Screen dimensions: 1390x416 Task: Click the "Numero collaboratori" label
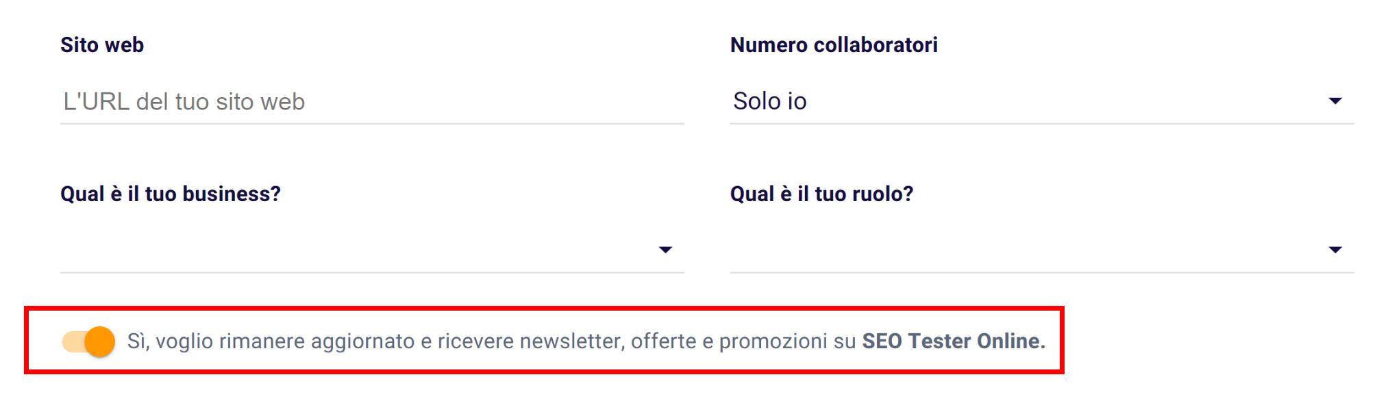834,45
